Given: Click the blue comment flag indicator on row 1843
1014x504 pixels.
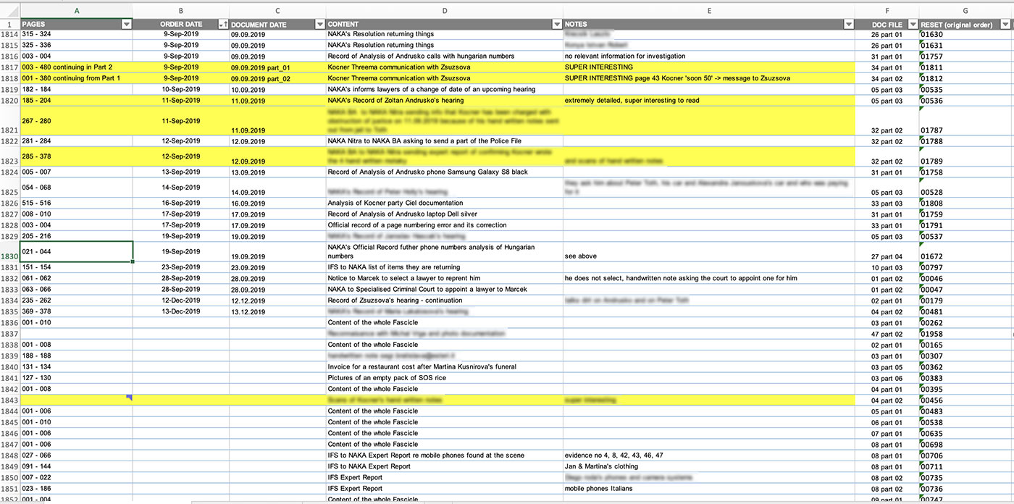Looking at the screenshot, I should [x=129, y=398].
